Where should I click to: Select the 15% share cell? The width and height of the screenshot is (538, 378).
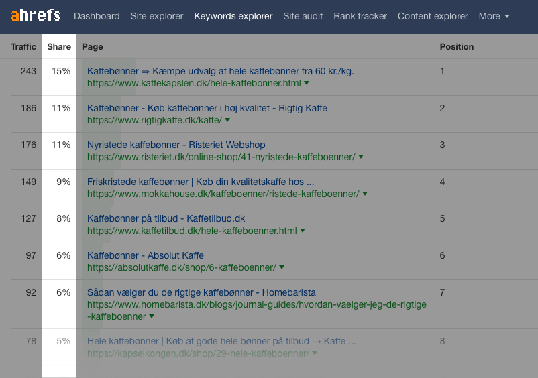[x=61, y=71]
